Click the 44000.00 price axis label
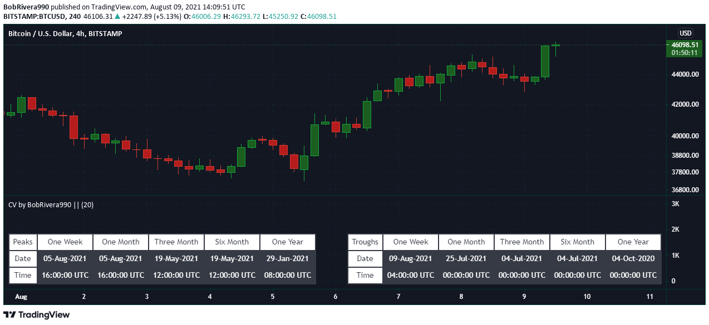This screenshot has height=325, width=709. (685, 74)
